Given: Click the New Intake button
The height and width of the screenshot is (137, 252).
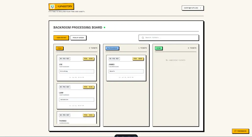Looking at the screenshot, I should pyautogui.click(x=61, y=37).
